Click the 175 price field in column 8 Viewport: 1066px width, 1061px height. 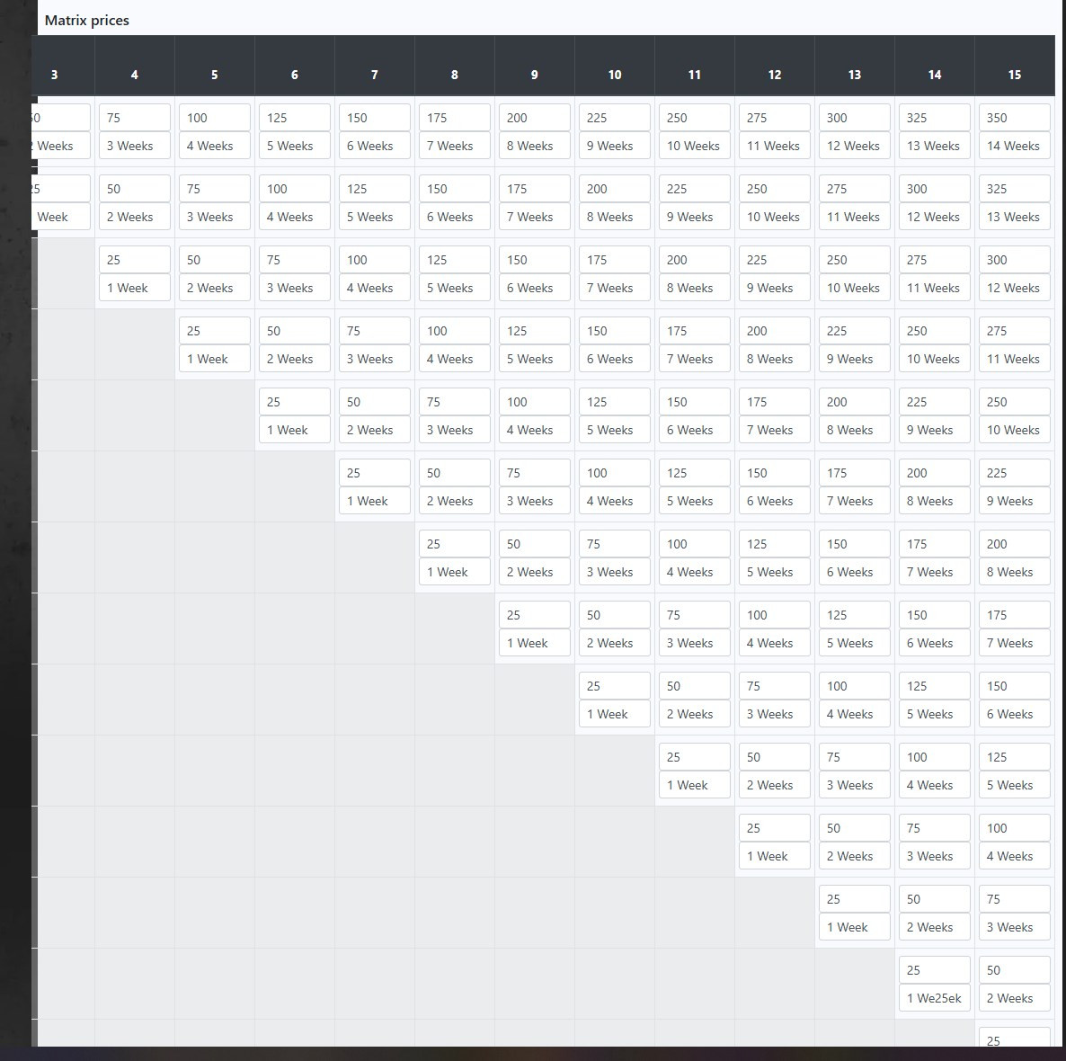click(455, 118)
